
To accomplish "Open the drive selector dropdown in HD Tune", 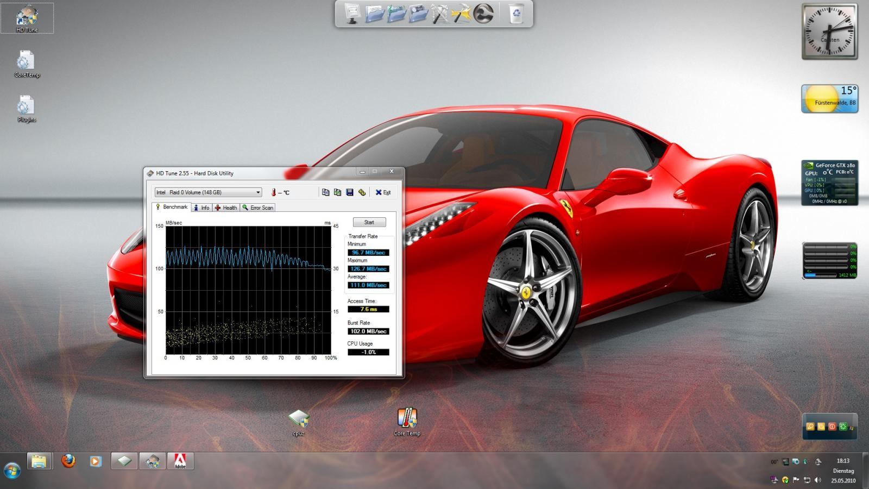I will (208, 192).
